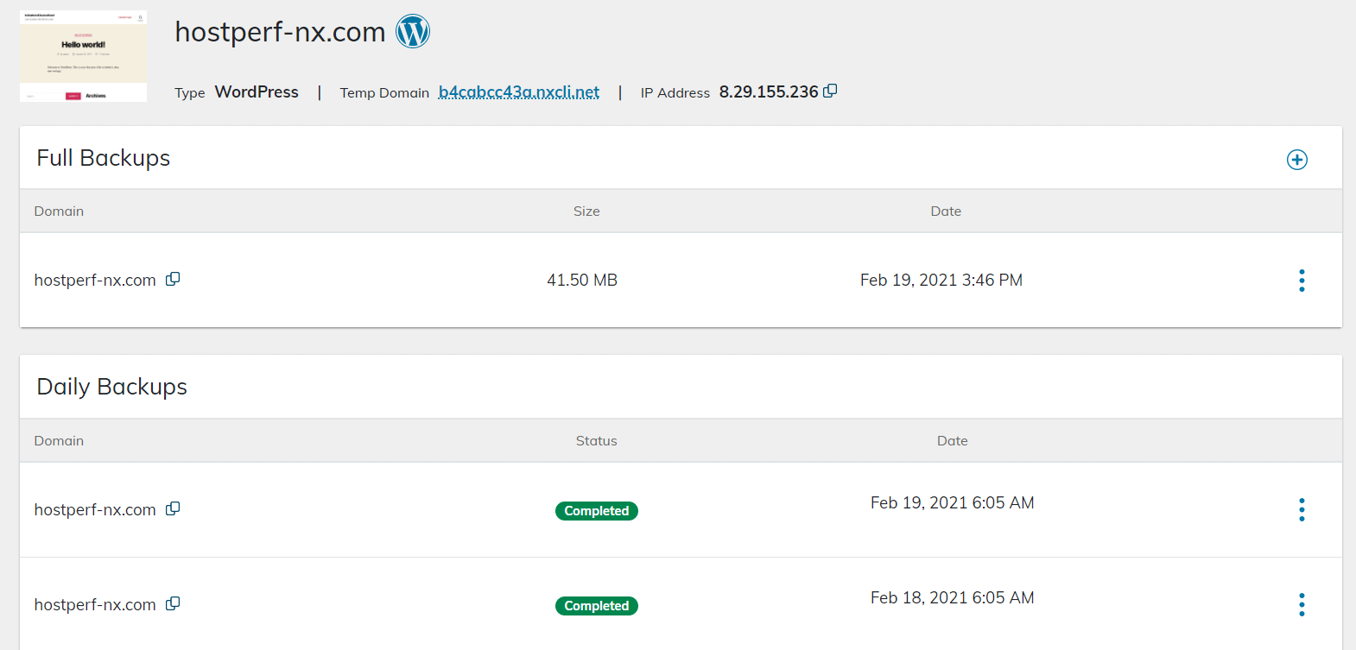Open actions menu for Feb 19 6:05 AM backup

point(1302,509)
